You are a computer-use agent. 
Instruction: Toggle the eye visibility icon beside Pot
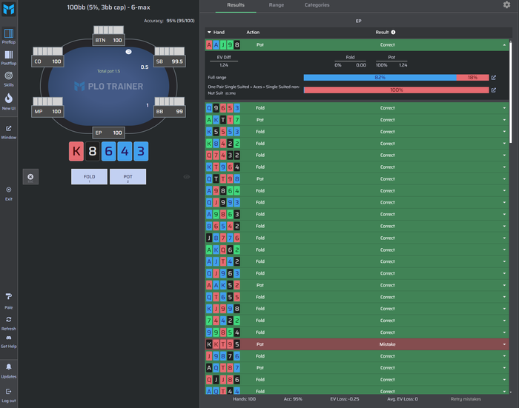187,177
